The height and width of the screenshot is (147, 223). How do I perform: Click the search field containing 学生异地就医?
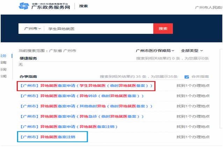point(100,29)
